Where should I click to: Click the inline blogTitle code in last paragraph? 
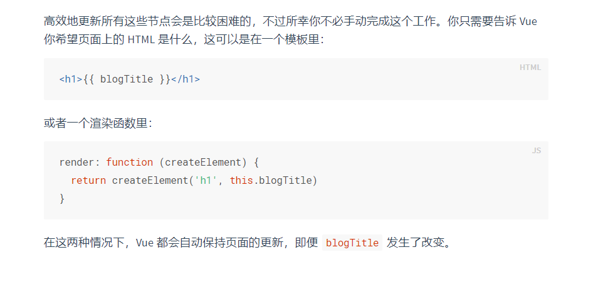pos(352,243)
